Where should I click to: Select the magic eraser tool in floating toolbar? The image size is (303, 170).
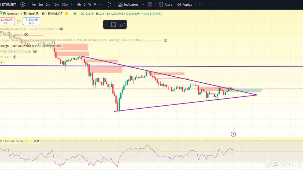pyautogui.click(x=122, y=24)
